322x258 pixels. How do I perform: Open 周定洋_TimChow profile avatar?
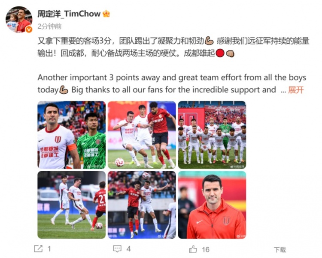19,19
